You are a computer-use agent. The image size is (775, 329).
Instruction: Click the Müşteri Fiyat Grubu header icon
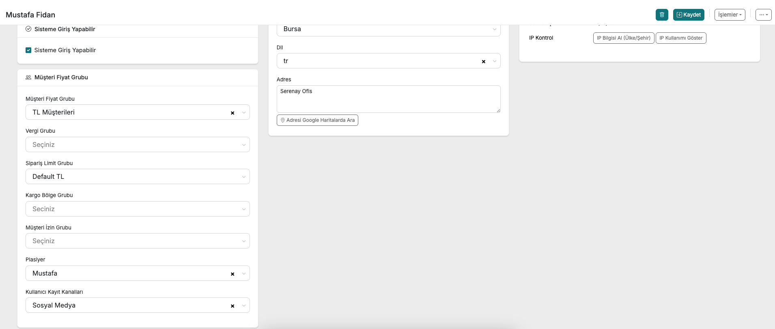coord(28,77)
